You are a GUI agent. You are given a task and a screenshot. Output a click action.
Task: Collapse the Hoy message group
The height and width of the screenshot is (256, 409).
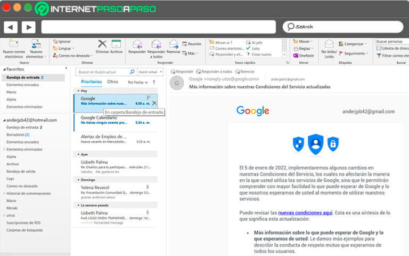point(78,91)
